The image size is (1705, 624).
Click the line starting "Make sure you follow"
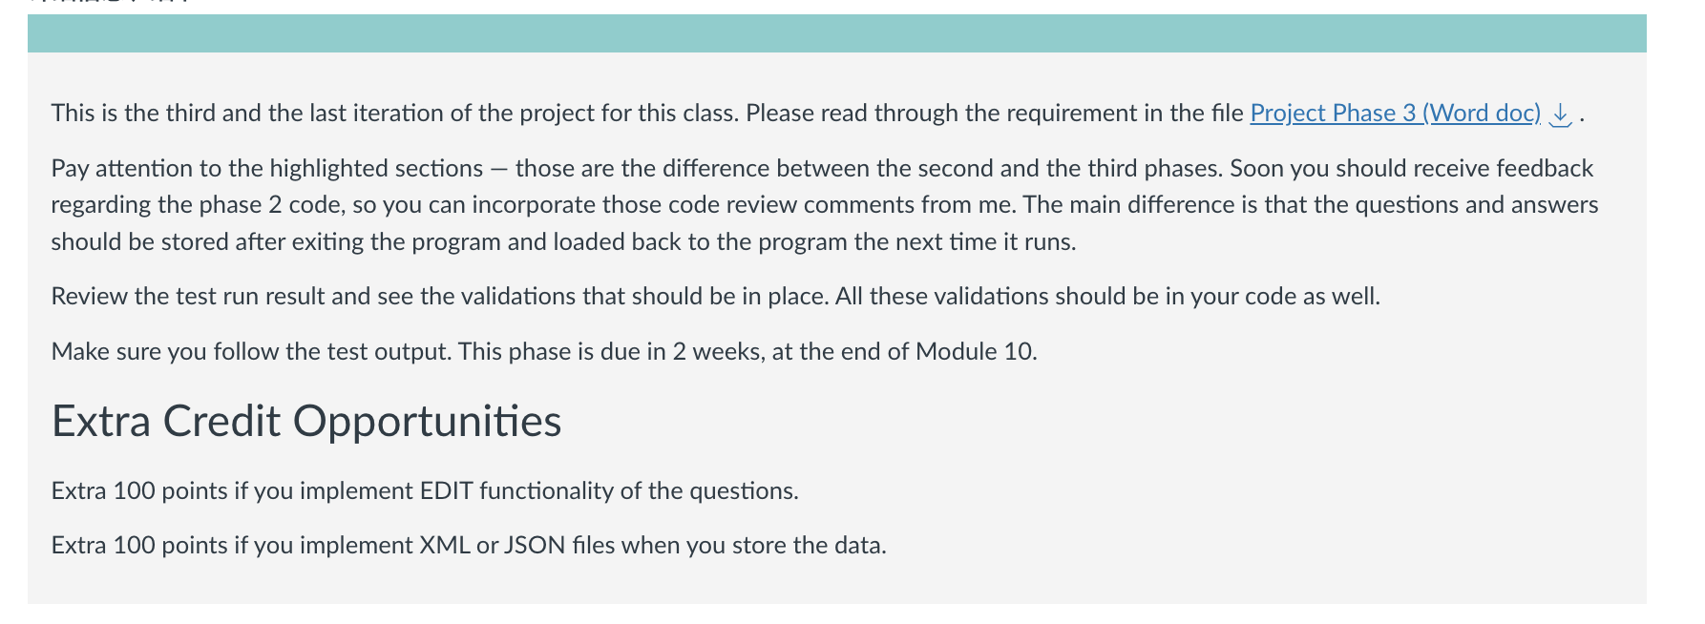point(544,352)
